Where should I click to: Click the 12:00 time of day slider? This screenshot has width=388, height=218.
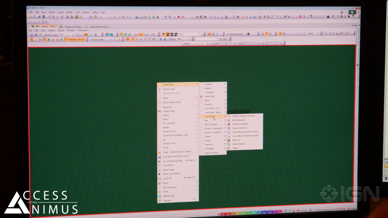[x=225, y=44]
